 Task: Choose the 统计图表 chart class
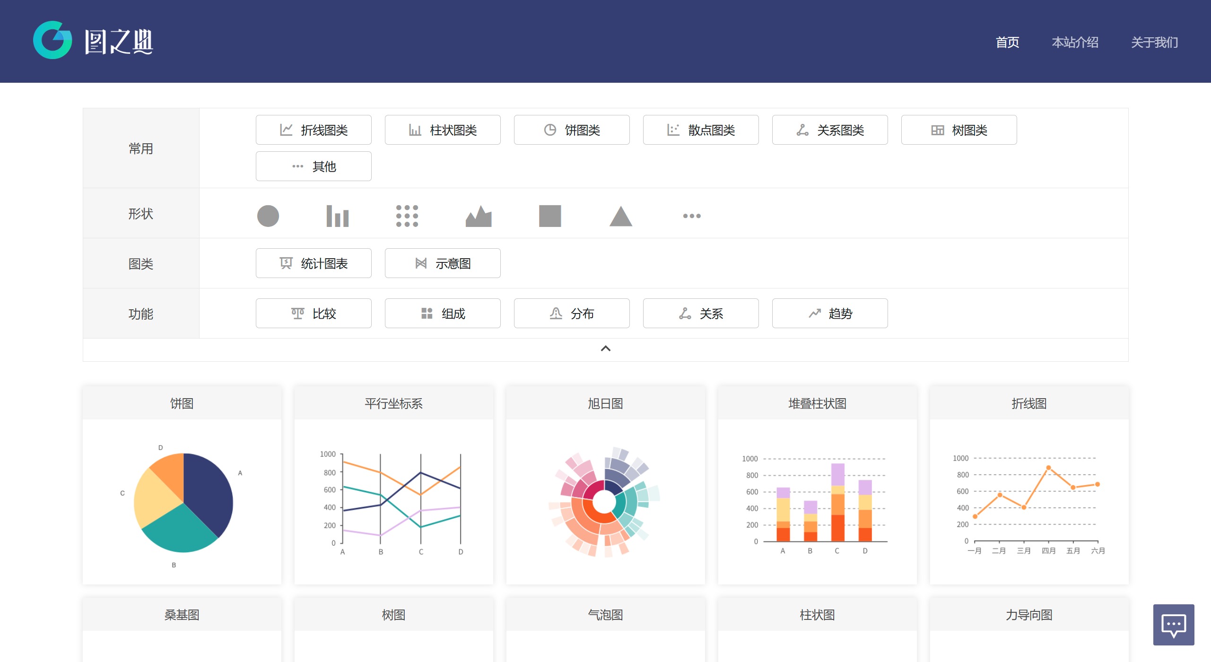[x=314, y=263]
